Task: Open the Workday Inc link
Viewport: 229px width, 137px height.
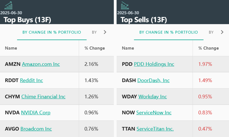Action: click(x=152, y=96)
